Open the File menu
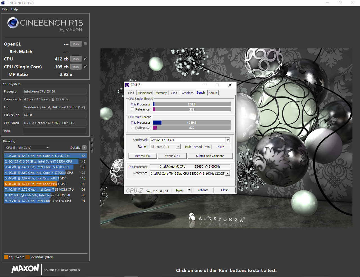The height and width of the screenshot is (277, 360). tap(5, 9)
